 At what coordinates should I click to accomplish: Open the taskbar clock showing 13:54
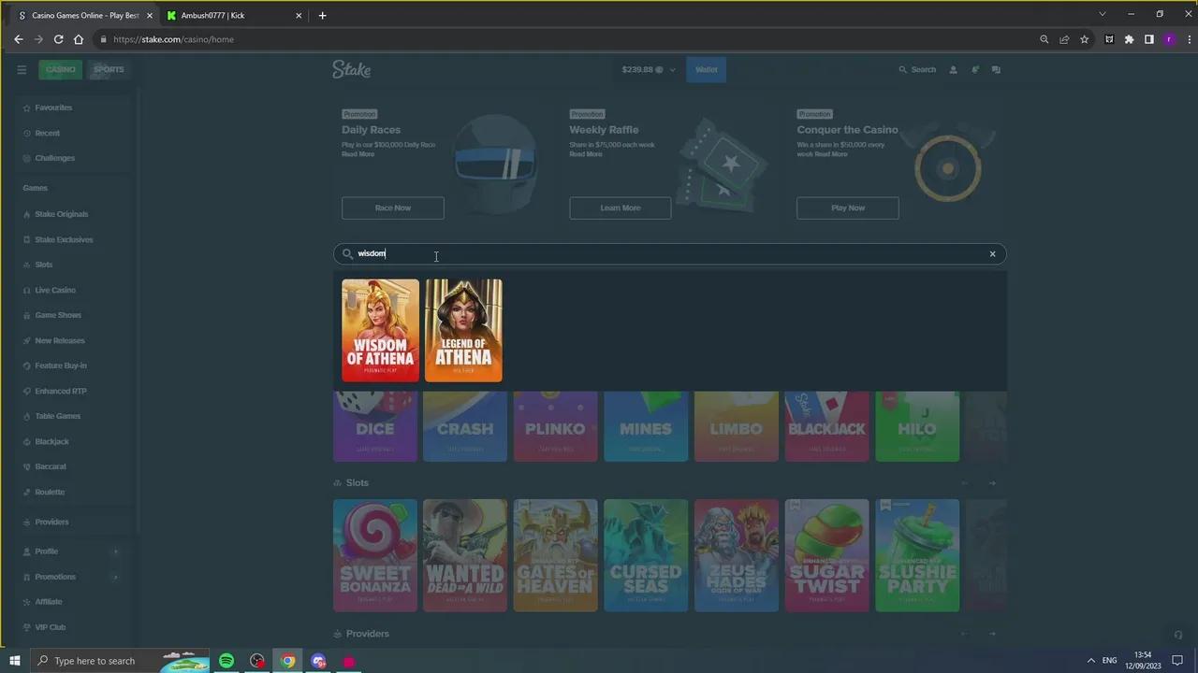click(x=1142, y=661)
